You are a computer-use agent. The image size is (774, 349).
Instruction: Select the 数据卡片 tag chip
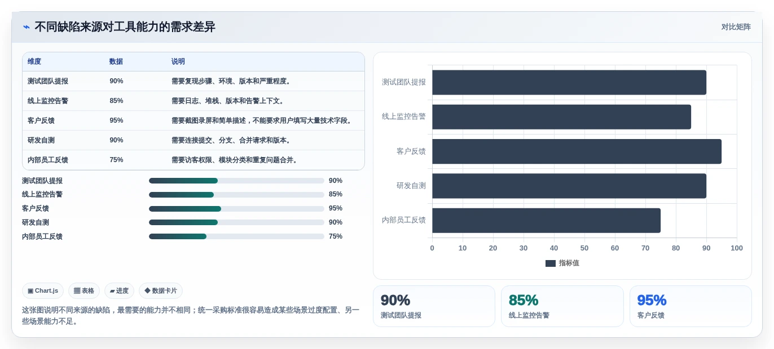161,291
